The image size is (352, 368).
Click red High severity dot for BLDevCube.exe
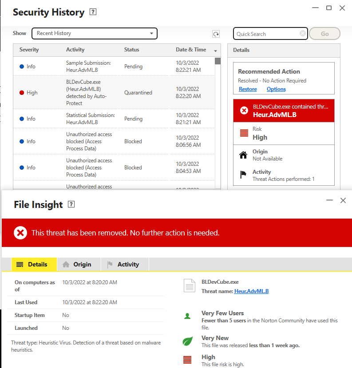click(22, 93)
